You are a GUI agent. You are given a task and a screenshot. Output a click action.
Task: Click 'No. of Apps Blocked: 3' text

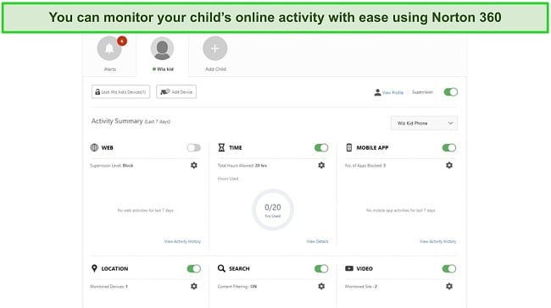365,166
